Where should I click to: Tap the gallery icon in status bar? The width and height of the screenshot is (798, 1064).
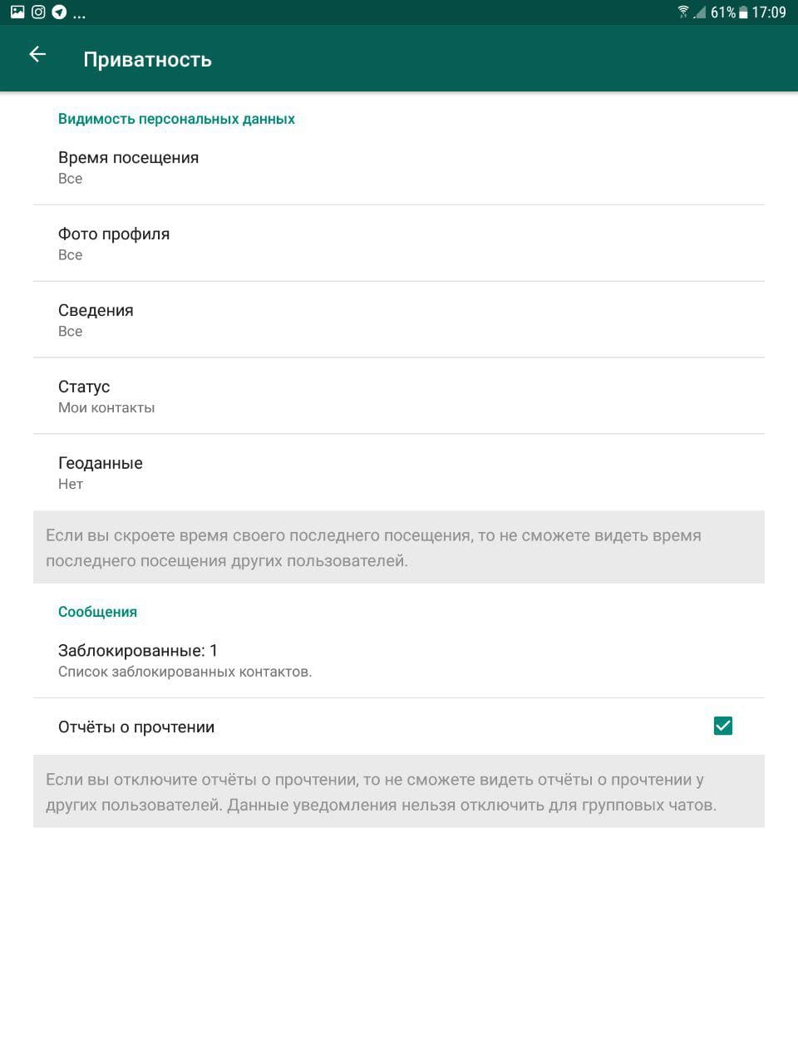[x=17, y=12]
